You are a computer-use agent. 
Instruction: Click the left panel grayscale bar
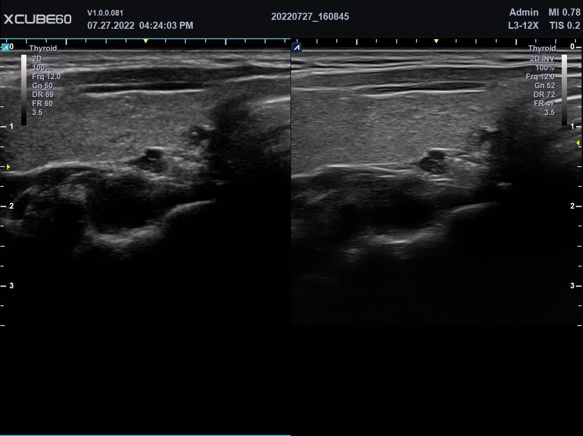pos(24,90)
